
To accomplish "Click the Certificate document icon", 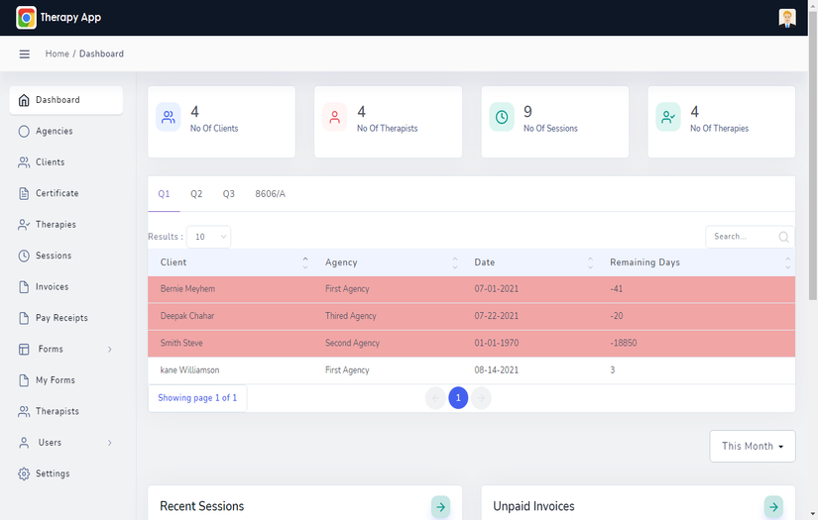I will click(24, 194).
